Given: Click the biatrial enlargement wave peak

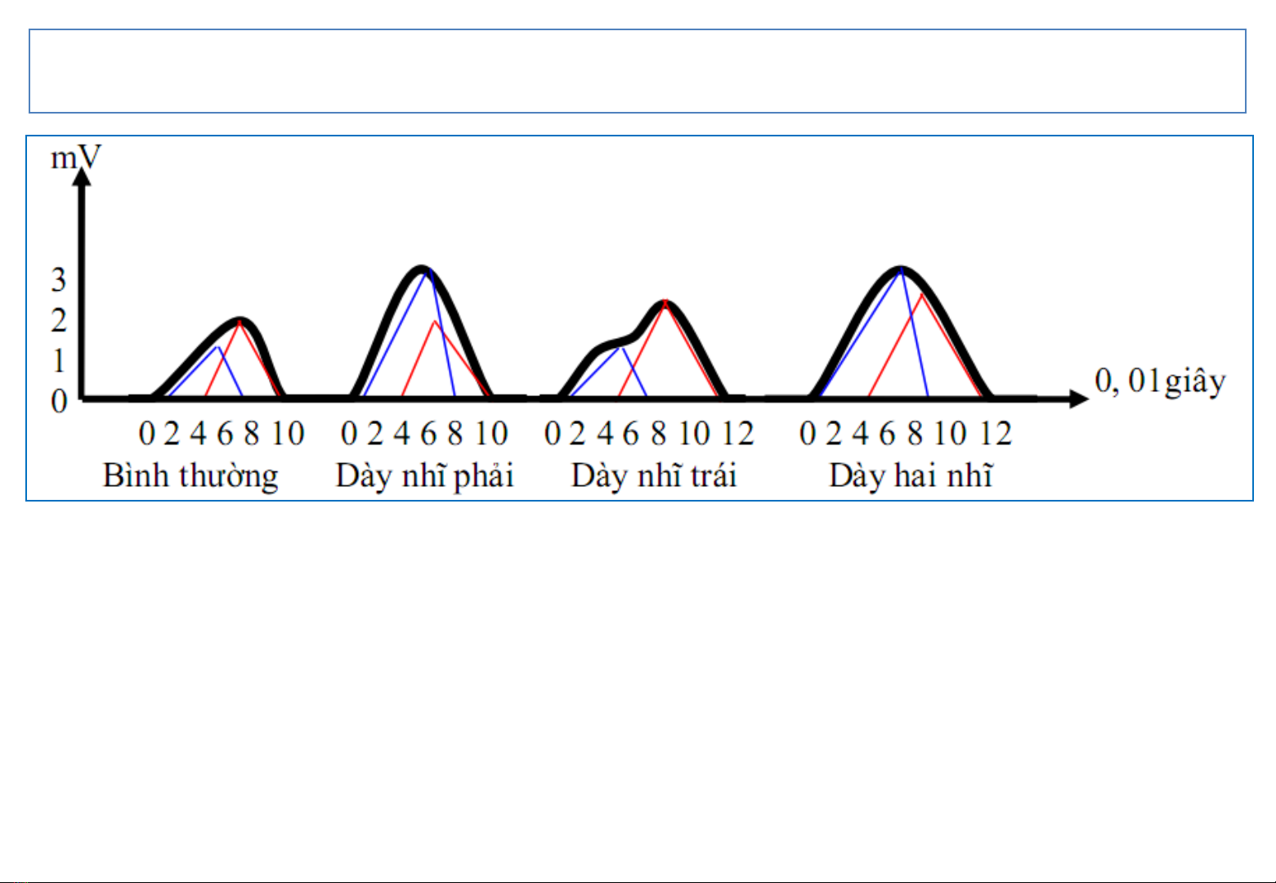Looking at the screenshot, I should point(900,270).
